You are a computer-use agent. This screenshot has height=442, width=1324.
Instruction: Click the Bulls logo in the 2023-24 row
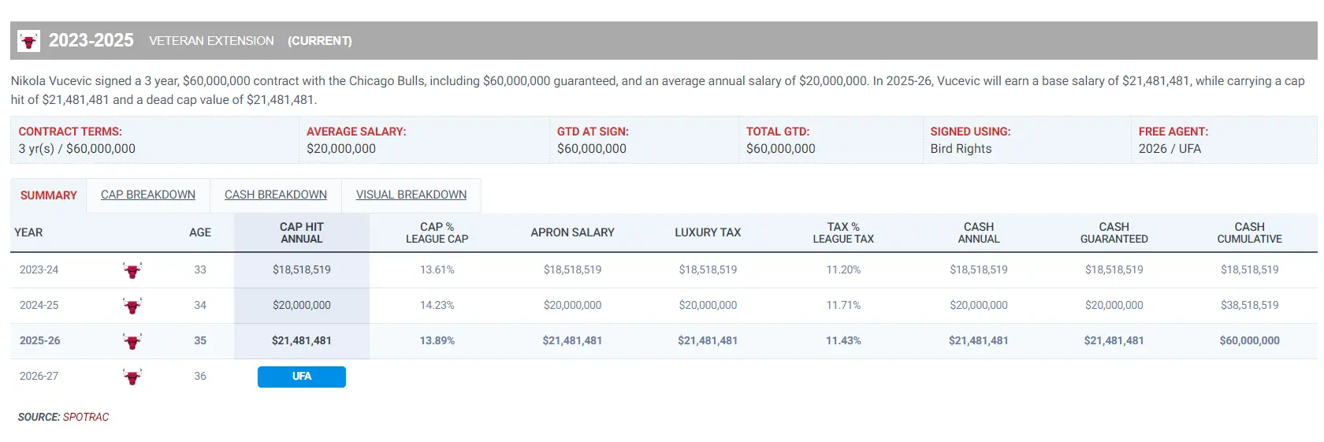(132, 270)
